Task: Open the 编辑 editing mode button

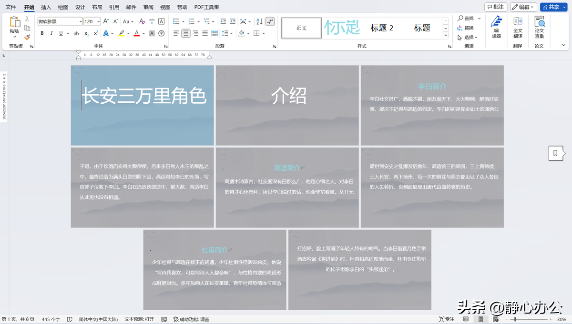Action: coord(523,7)
